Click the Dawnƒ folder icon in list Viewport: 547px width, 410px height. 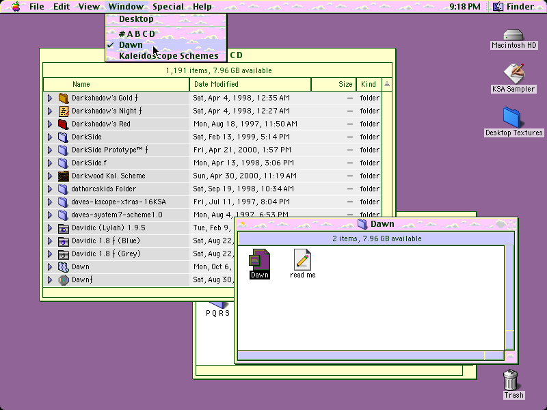[63, 279]
